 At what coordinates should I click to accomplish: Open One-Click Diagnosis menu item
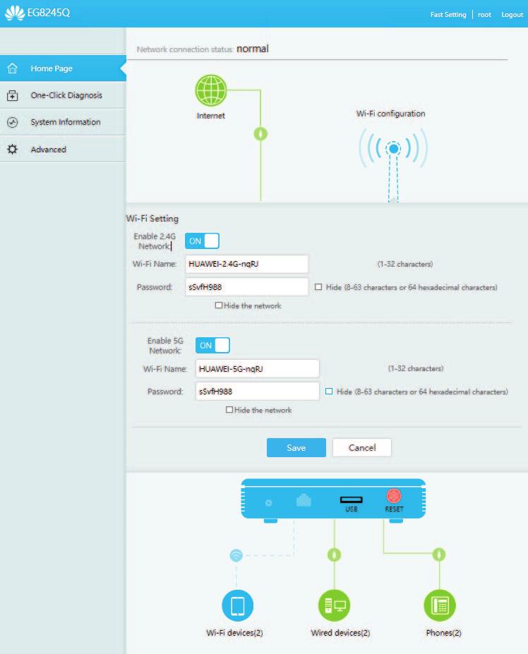point(63,95)
